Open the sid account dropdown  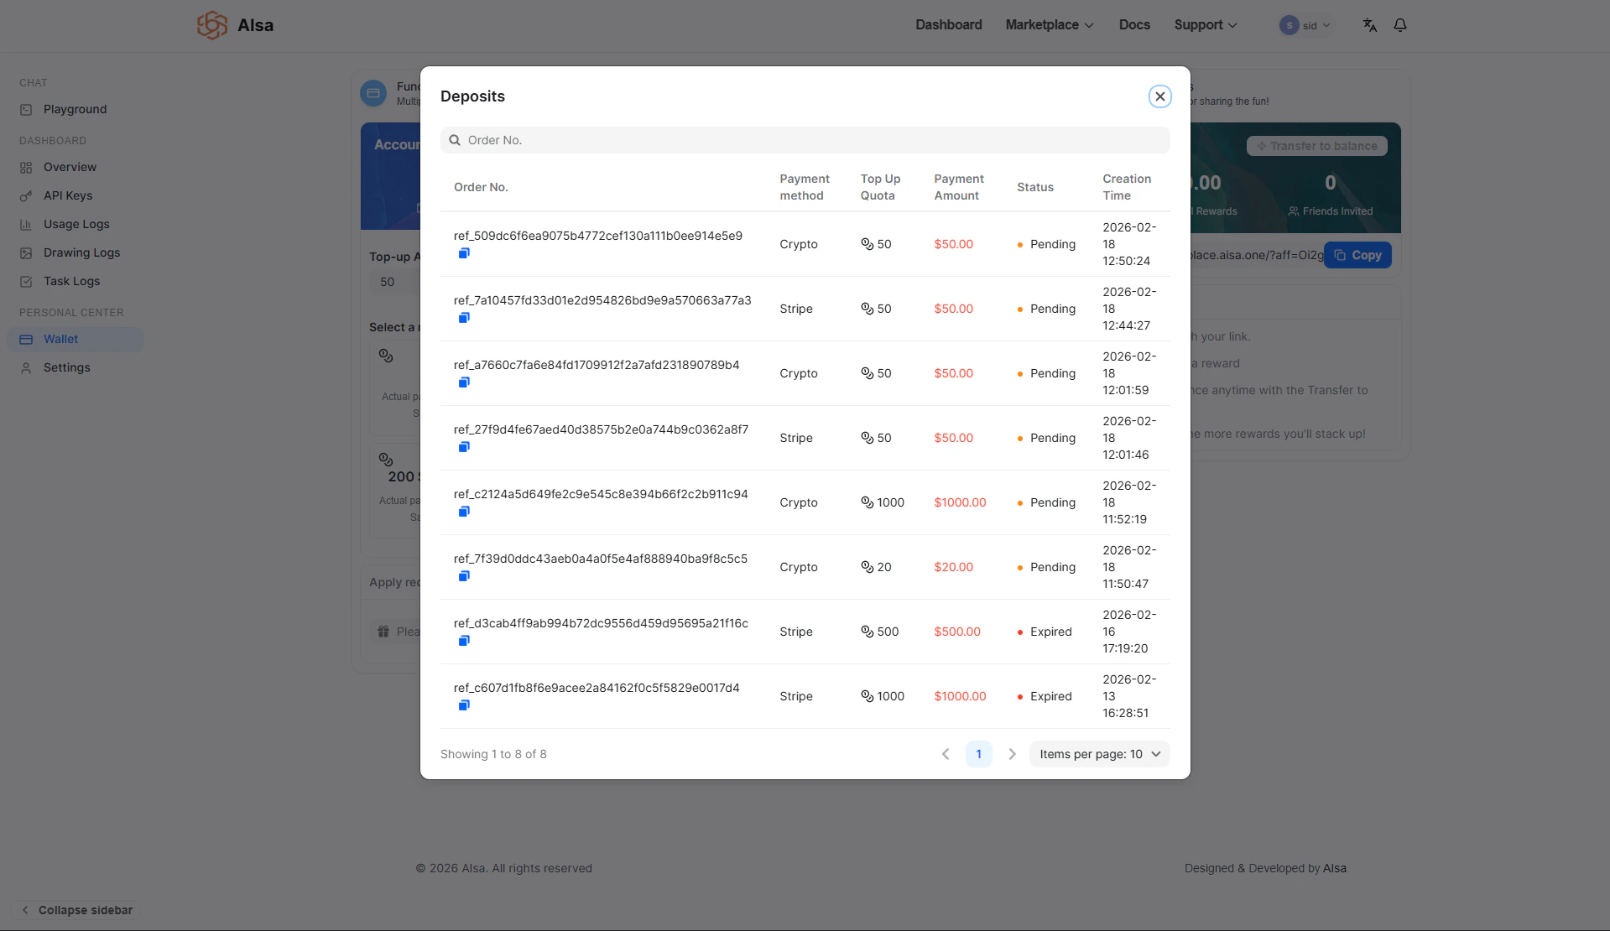pyautogui.click(x=1305, y=25)
